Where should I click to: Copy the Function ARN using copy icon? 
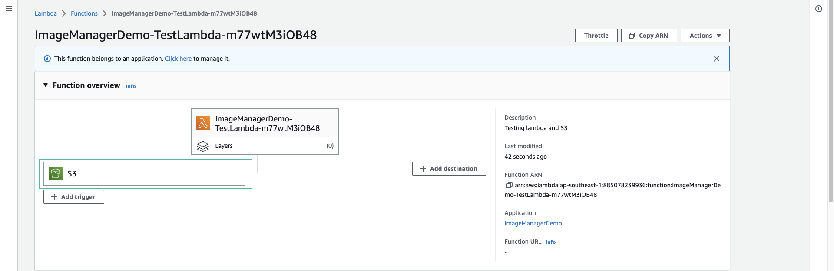(509, 185)
